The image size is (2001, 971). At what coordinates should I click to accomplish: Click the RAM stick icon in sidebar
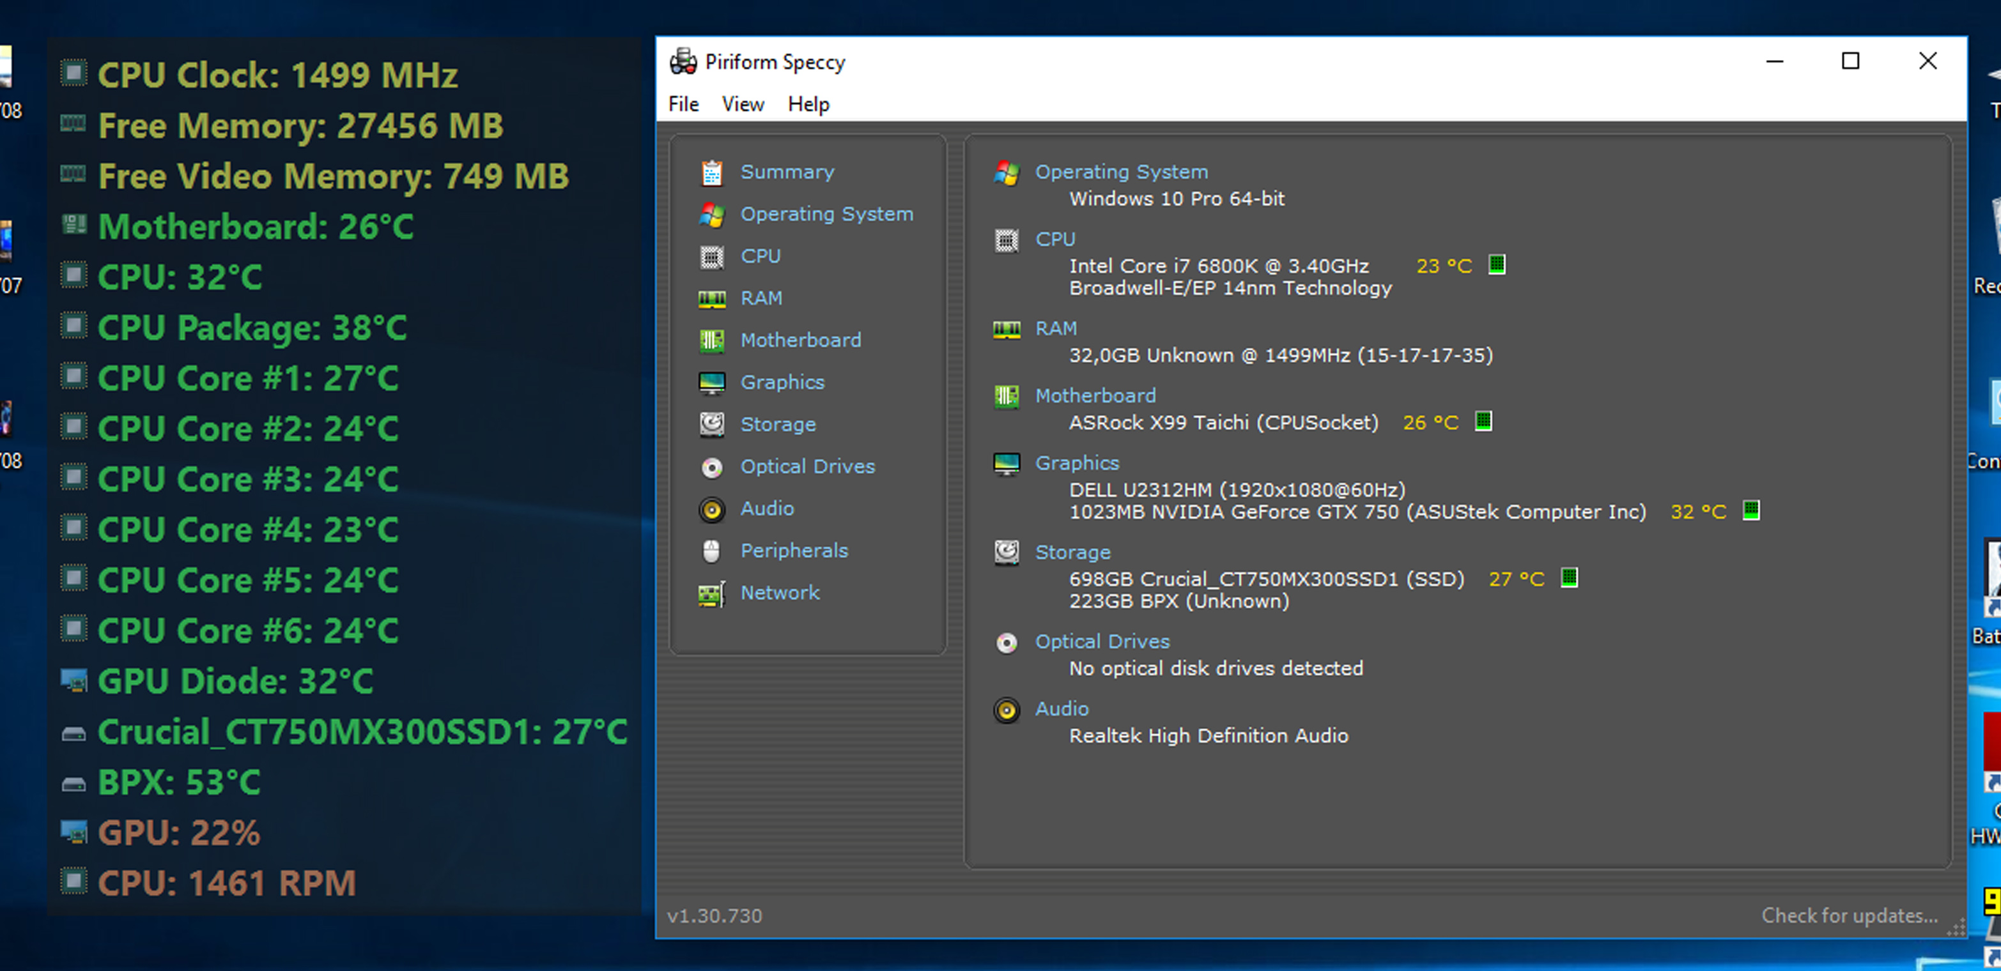(x=711, y=299)
